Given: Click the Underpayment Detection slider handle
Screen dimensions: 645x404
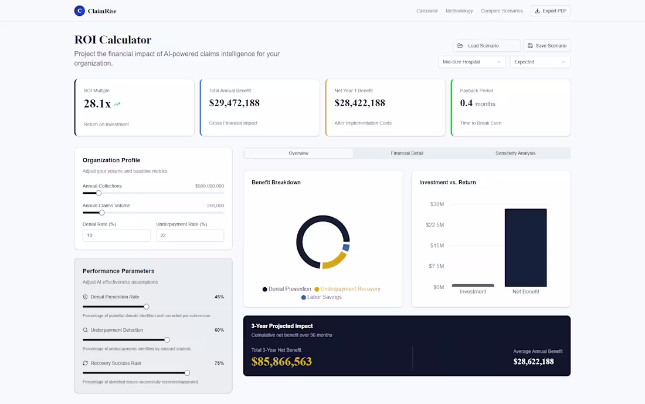Looking at the screenshot, I should click(167, 340).
